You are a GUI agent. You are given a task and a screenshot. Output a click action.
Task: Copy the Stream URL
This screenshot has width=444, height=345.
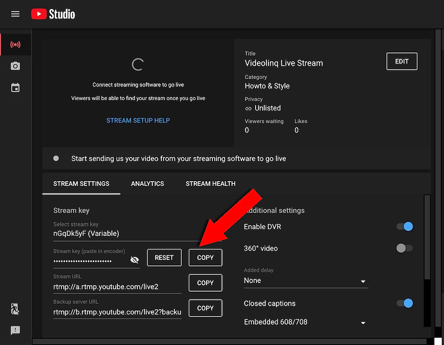point(205,283)
